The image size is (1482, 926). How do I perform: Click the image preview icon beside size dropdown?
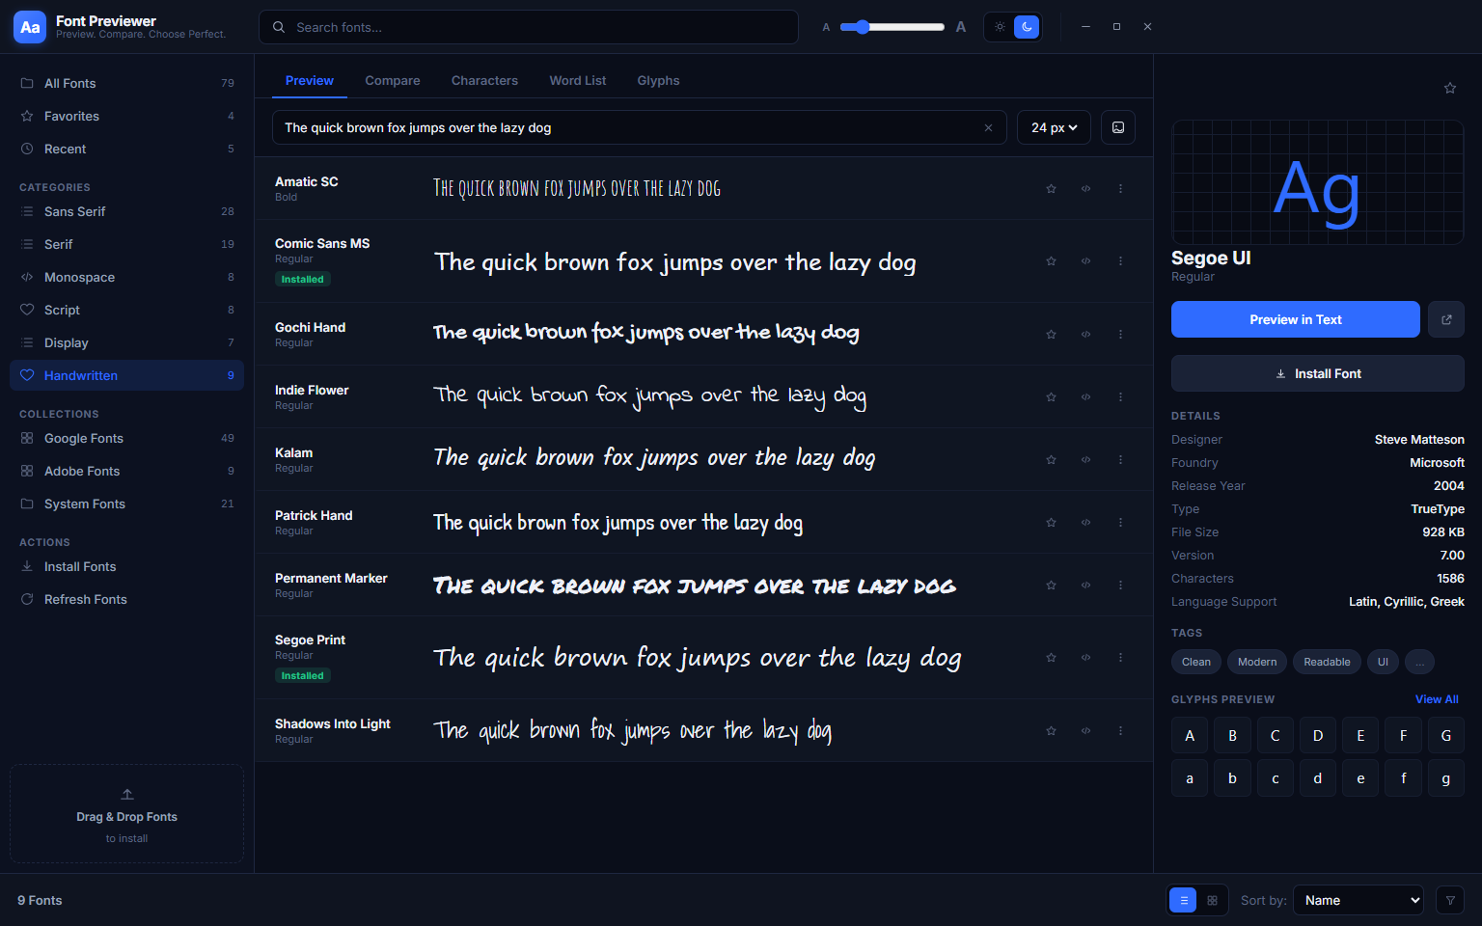tap(1118, 127)
